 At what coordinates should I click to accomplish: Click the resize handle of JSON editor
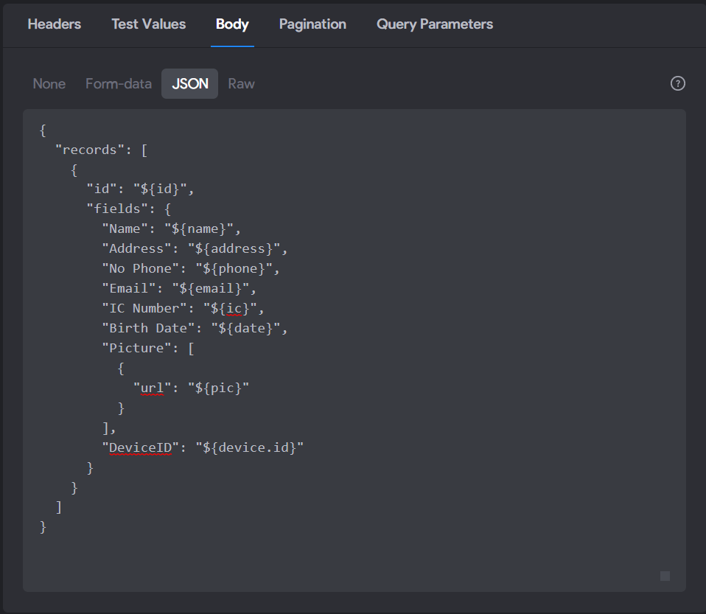(x=665, y=576)
